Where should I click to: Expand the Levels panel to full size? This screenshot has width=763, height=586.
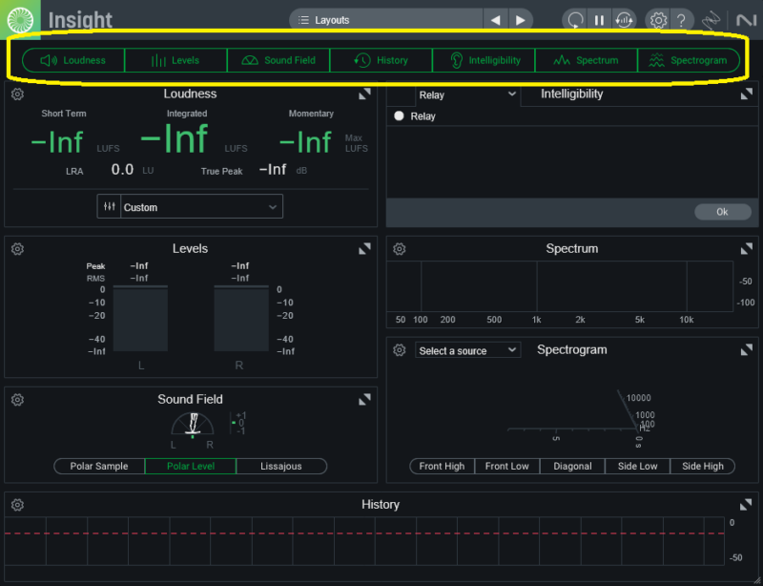coord(364,249)
